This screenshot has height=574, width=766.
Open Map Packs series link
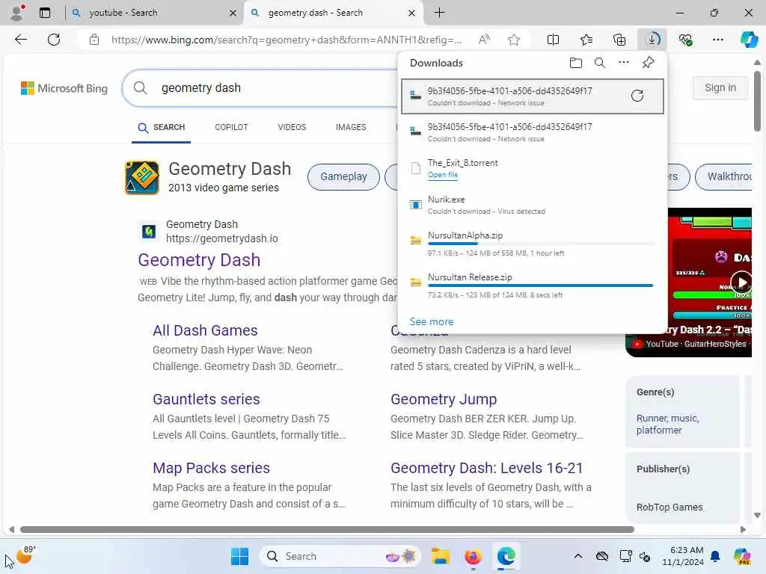click(211, 468)
